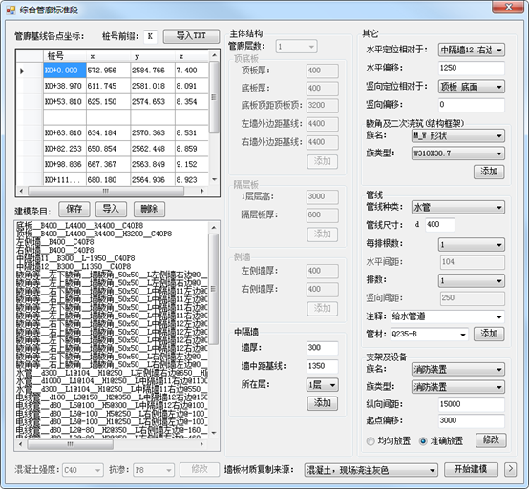Close the 综合管廊标准段 window
The width and height of the screenshot is (529, 489).
pos(508,7)
